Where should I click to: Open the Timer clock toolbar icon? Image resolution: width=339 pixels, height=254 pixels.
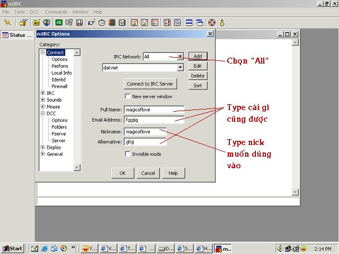coord(102,22)
